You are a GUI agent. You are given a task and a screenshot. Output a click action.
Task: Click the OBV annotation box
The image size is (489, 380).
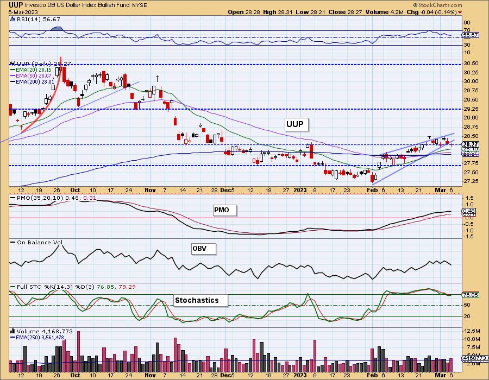pos(204,249)
